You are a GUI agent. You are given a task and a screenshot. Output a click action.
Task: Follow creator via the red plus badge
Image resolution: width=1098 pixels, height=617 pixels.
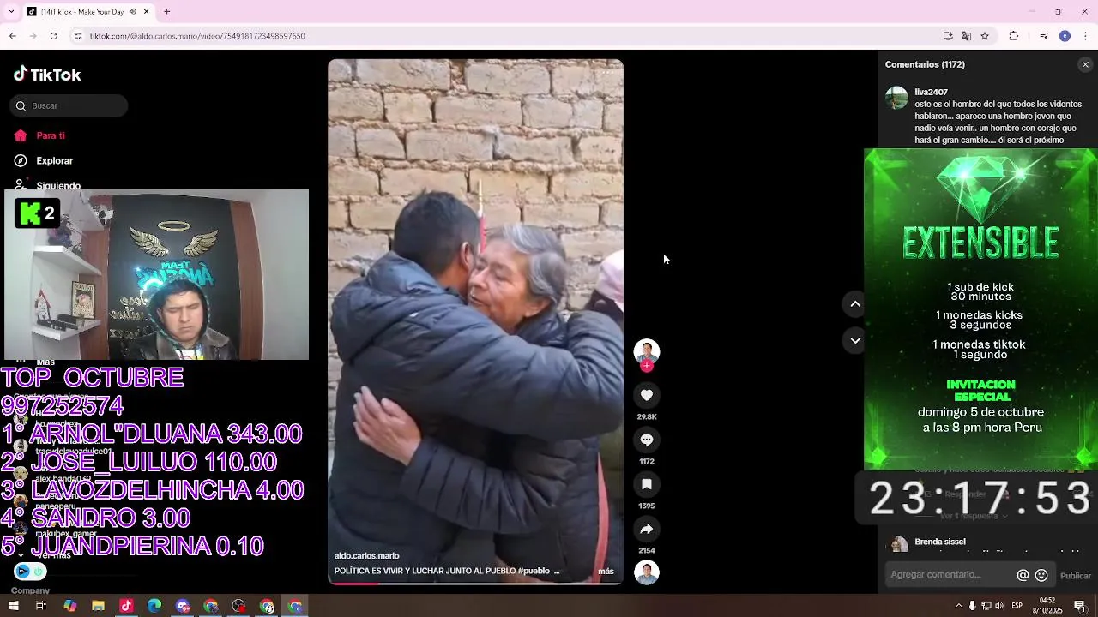tap(647, 366)
